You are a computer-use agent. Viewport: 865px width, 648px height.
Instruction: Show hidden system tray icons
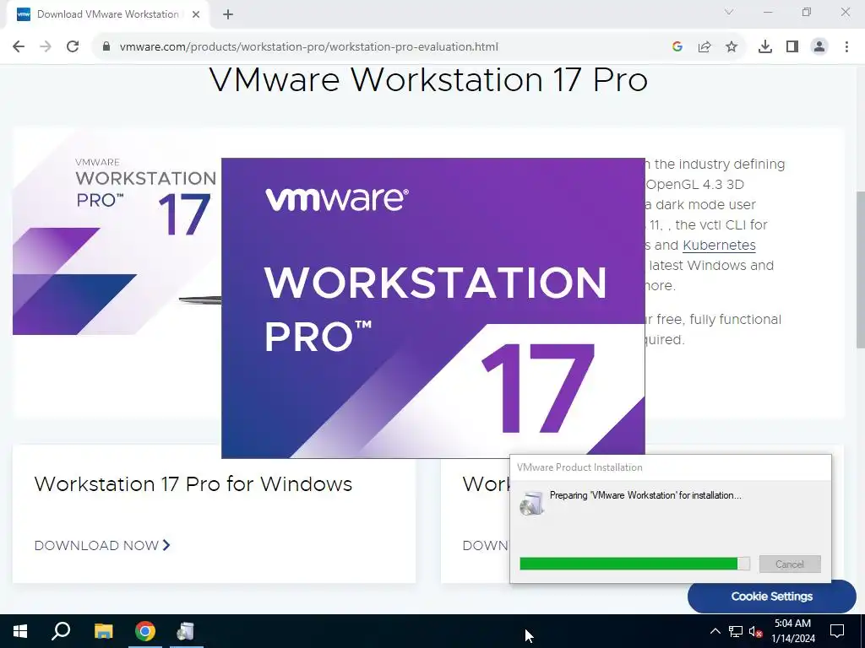[715, 631]
